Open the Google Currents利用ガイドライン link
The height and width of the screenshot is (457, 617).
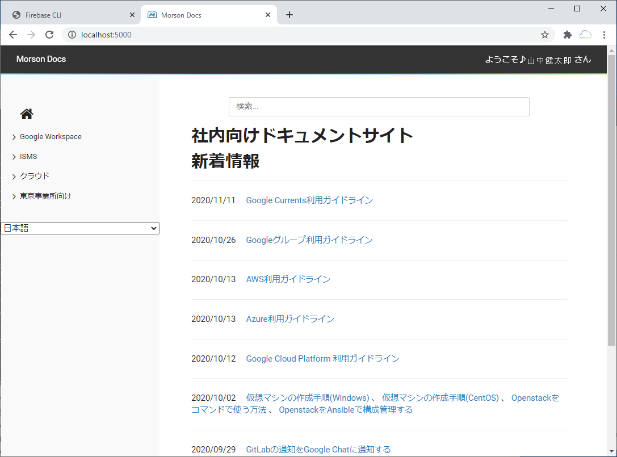coord(309,200)
